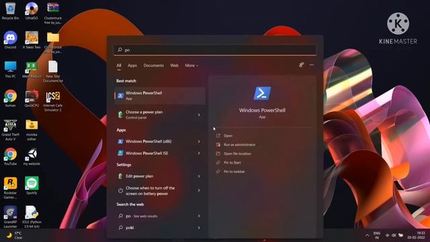
Task: Open This PC desktop icon
Action: 11,69
